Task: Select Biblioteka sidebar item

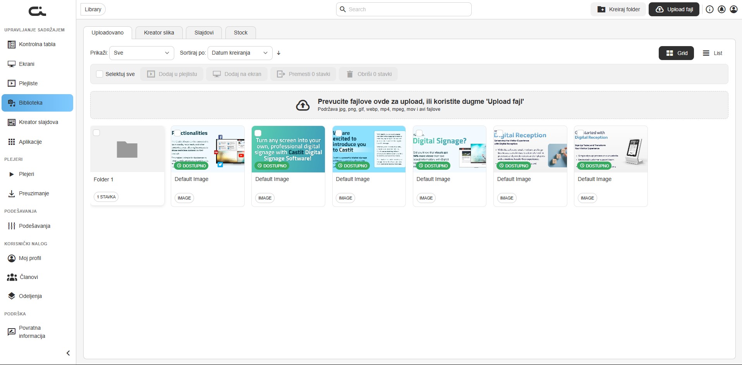Action: point(37,103)
